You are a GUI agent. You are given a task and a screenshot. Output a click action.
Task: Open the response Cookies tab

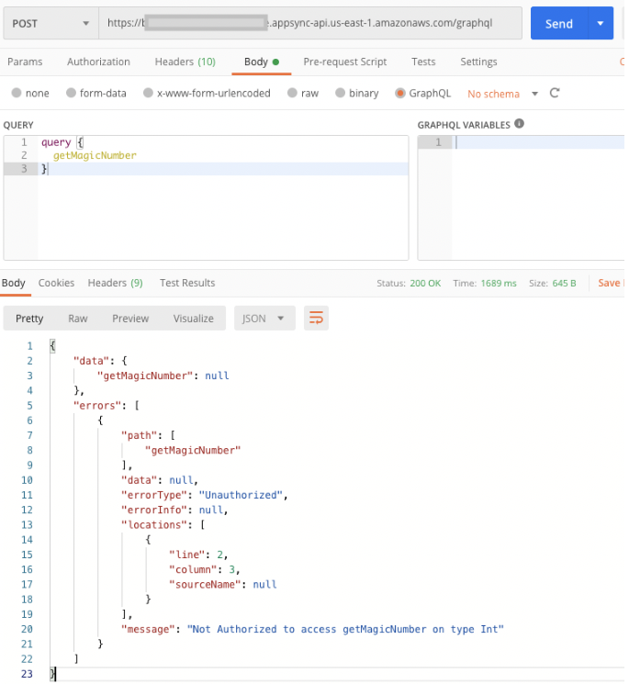[56, 283]
